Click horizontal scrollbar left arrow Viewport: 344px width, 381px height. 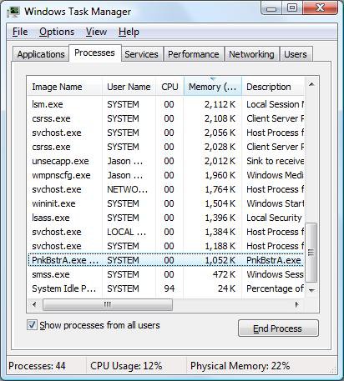click(x=34, y=305)
